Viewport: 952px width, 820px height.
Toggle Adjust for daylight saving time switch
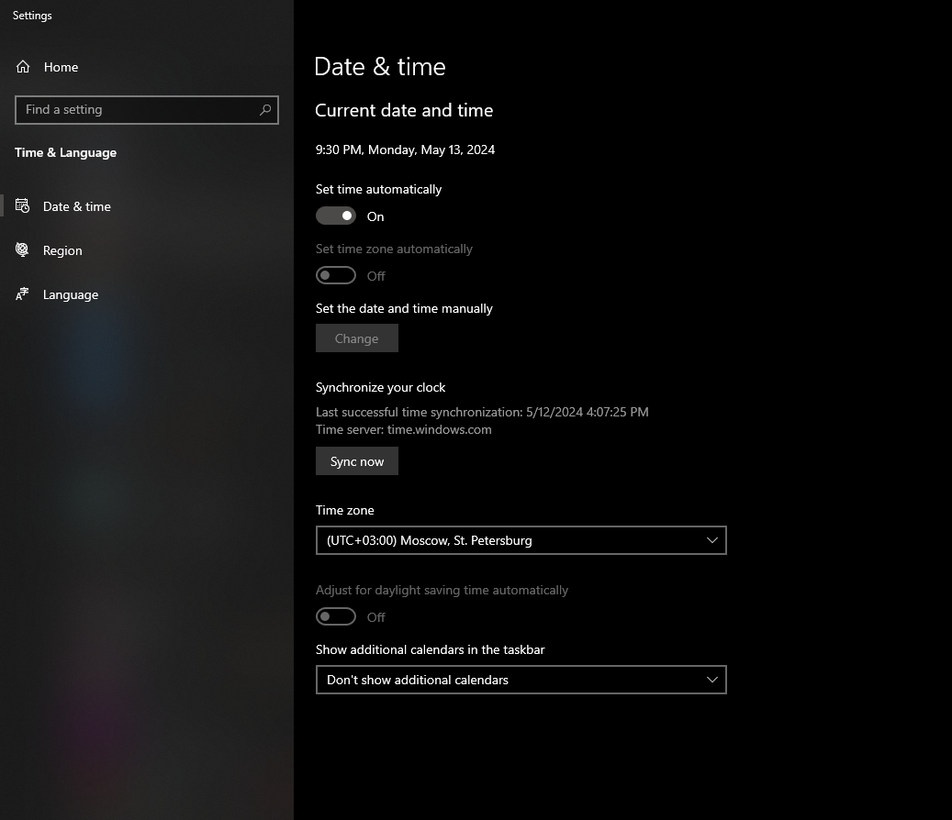pyautogui.click(x=336, y=617)
